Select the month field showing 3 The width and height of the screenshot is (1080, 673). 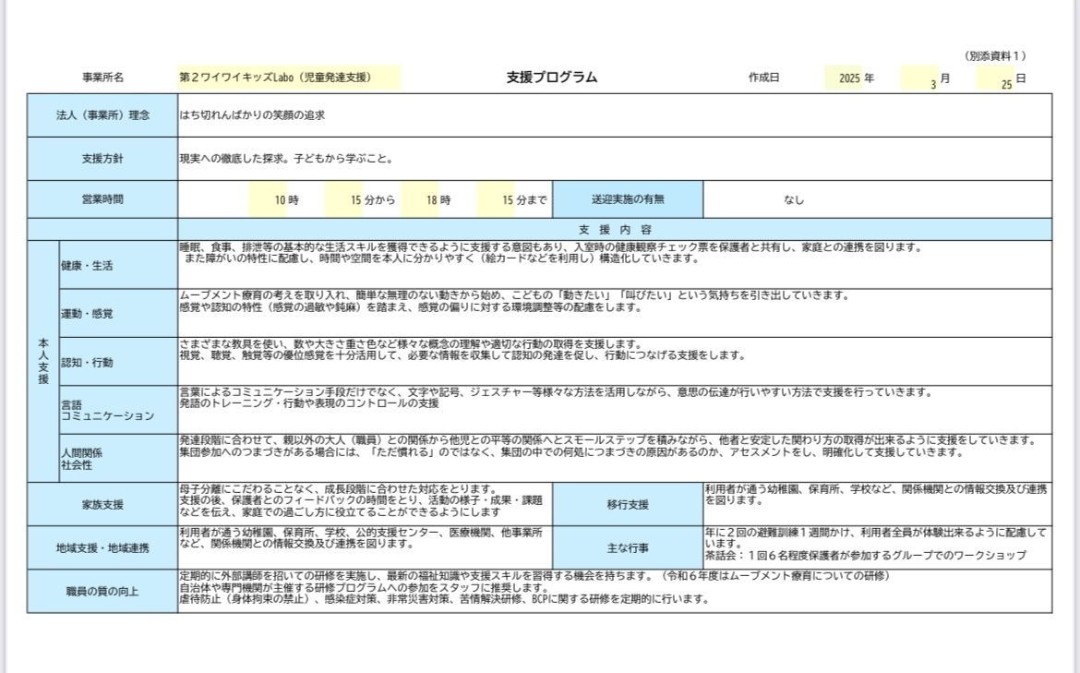(x=919, y=78)
